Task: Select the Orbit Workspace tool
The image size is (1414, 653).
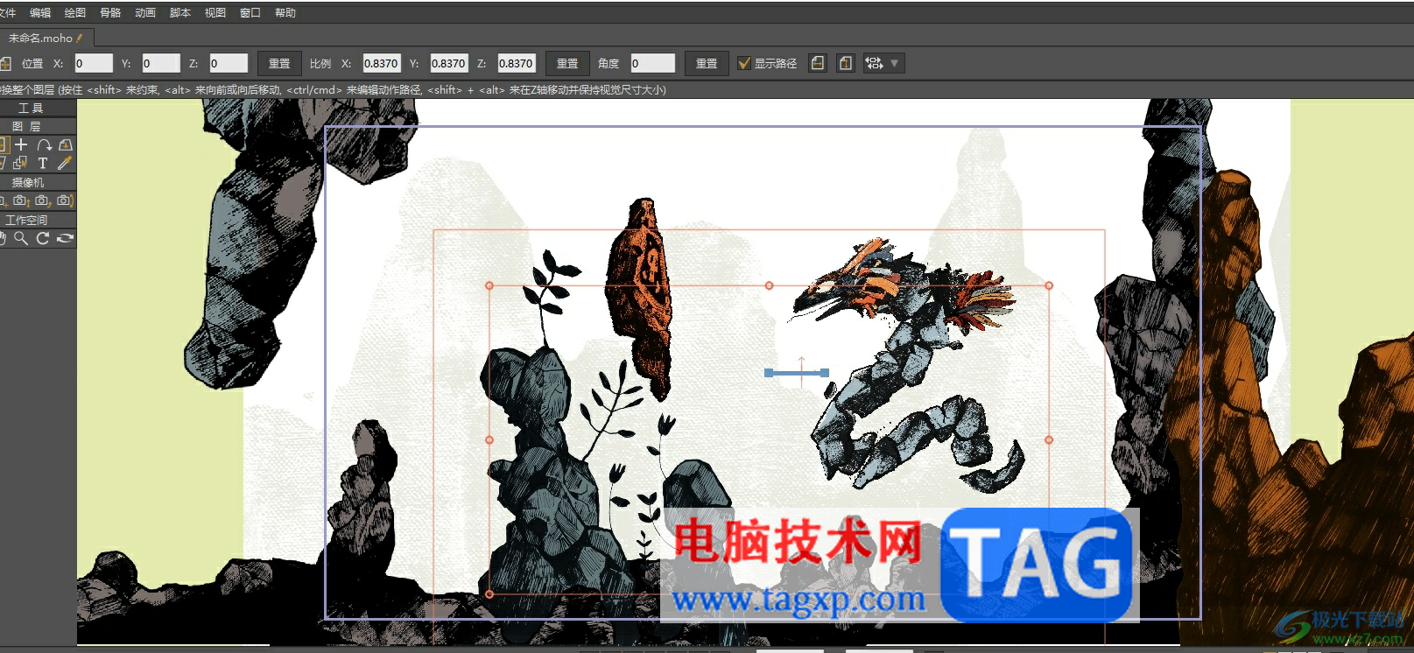Action: coord(66,238)
